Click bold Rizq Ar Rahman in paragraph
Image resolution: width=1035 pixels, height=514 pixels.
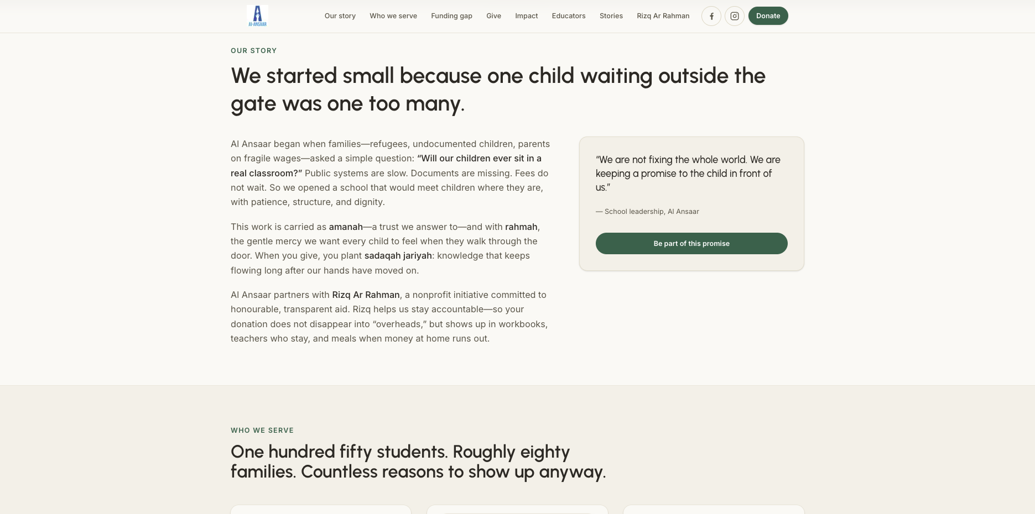366,295
